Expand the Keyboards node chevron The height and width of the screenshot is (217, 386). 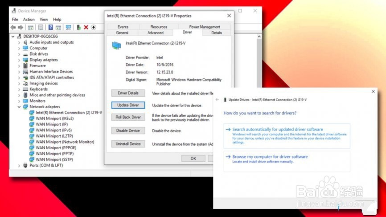point(19,89)
